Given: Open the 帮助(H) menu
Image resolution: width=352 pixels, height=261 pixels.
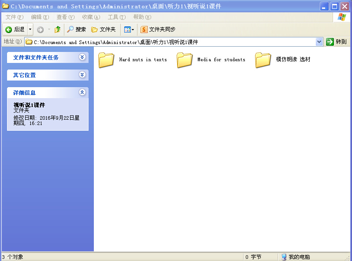Looking at the screenshot, I should tap(142, 17).
